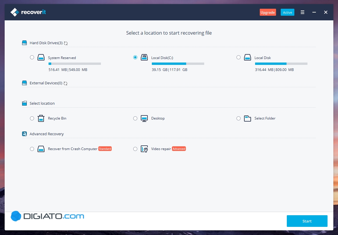
Task: Refresh the Hard Disk Drives list
Action: tap(66, 43)
